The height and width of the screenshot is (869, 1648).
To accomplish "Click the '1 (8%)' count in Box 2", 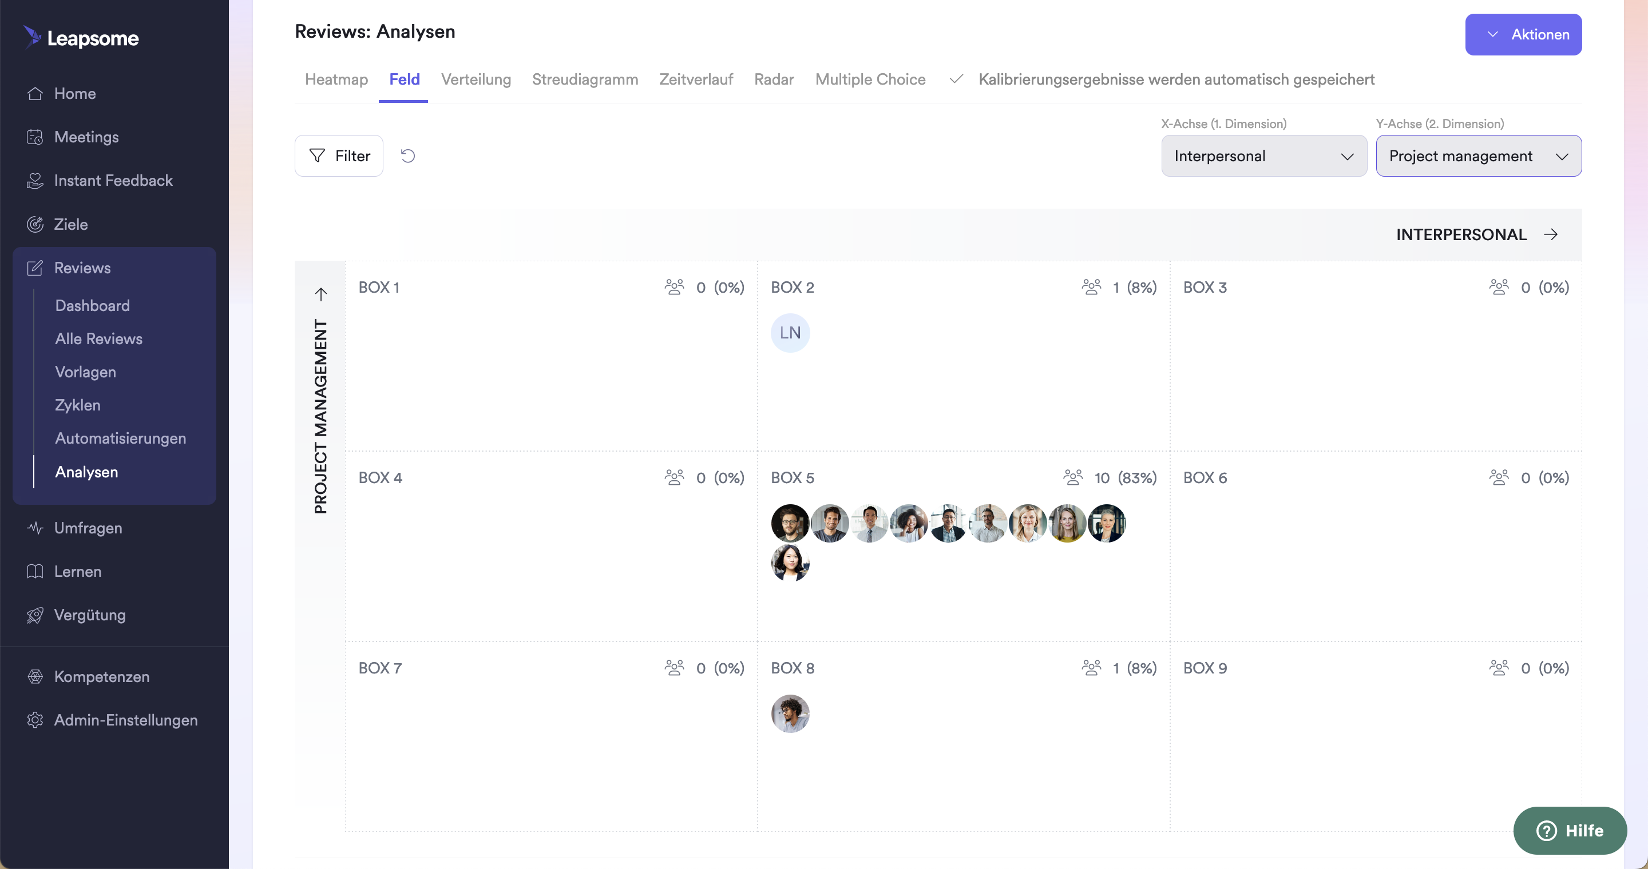I will tap(1134, 287).
